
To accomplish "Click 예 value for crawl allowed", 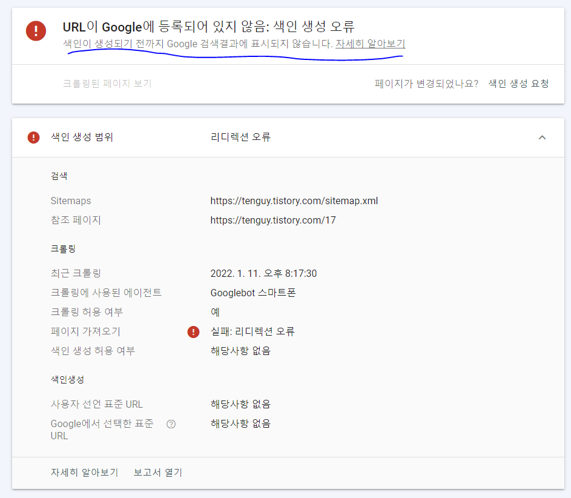I will click(x=215, y=312).
